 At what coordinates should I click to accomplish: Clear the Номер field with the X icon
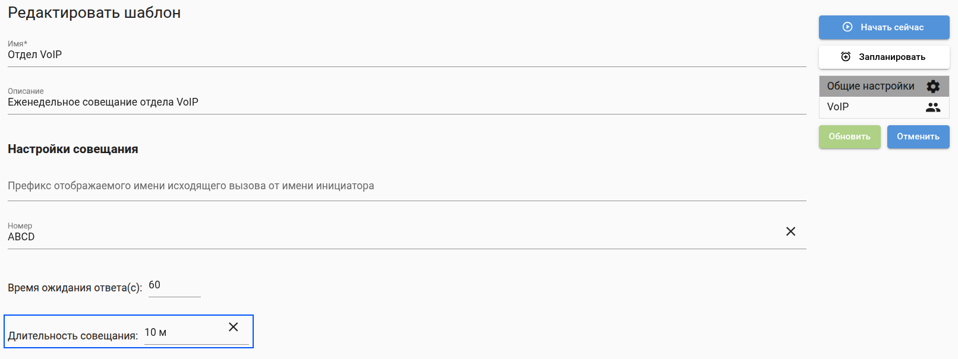(x=790, y=231)
